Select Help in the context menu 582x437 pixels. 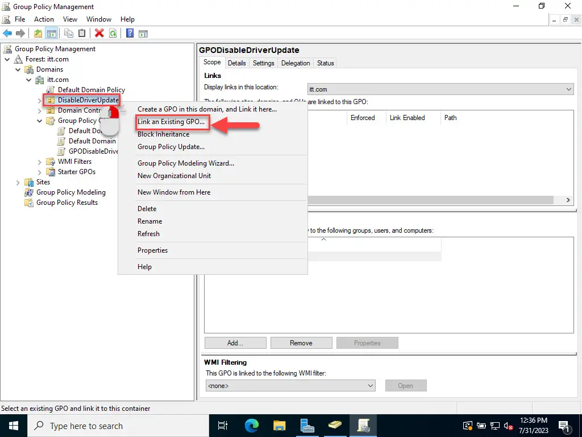coord(144,267)
